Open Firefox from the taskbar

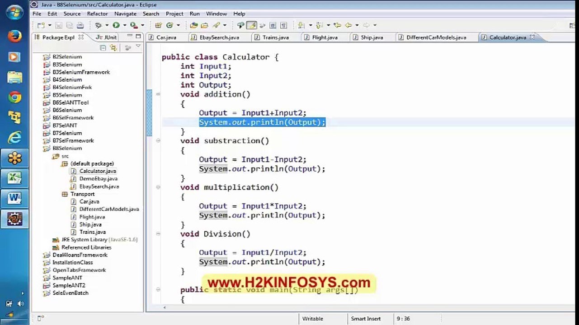tap(14, 36)
